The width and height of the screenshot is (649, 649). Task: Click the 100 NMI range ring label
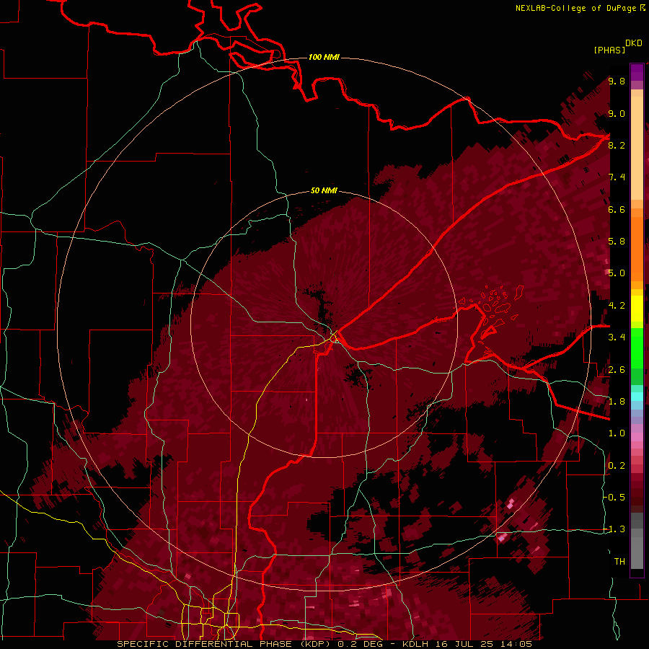(x=324, y=57)
